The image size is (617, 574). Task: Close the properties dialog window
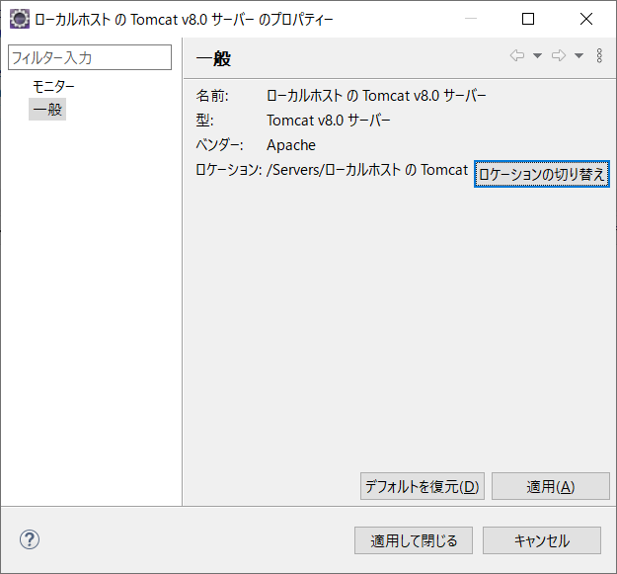click(x=586, y=19)
